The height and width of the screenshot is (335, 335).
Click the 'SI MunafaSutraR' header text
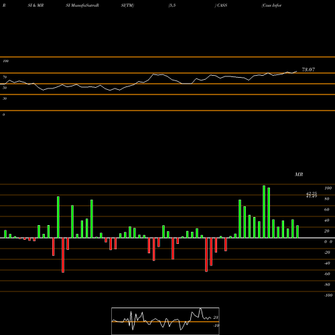pos(82,5)
